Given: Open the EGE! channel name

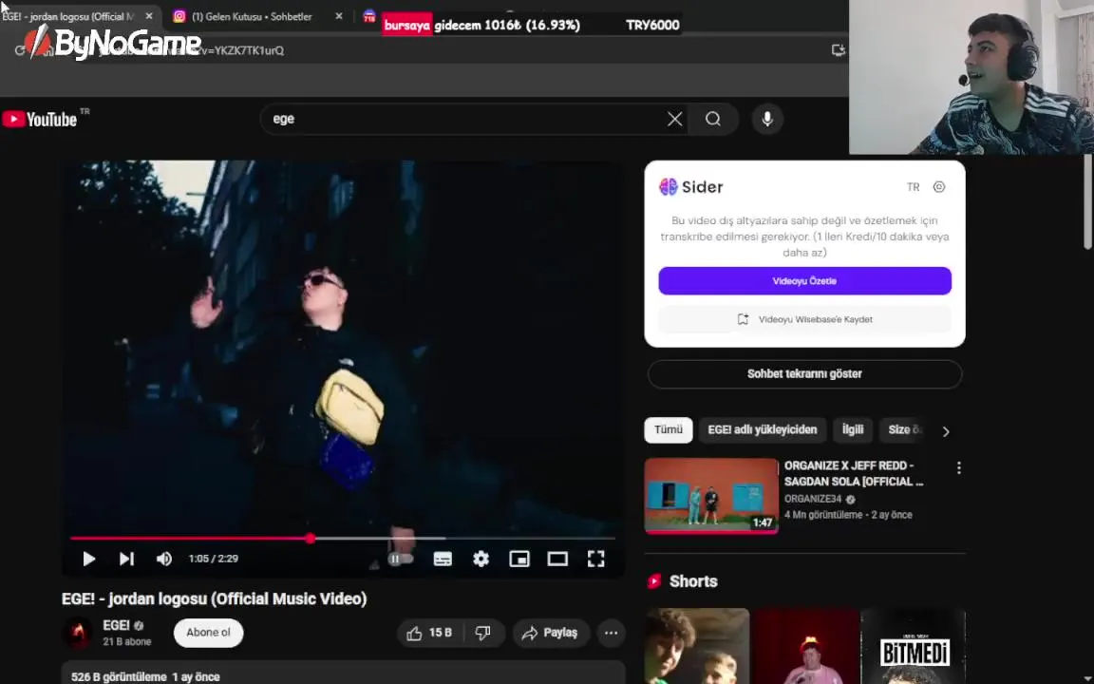Looking at the screenshot, I should pyautogui.click(x=116, y=625).
